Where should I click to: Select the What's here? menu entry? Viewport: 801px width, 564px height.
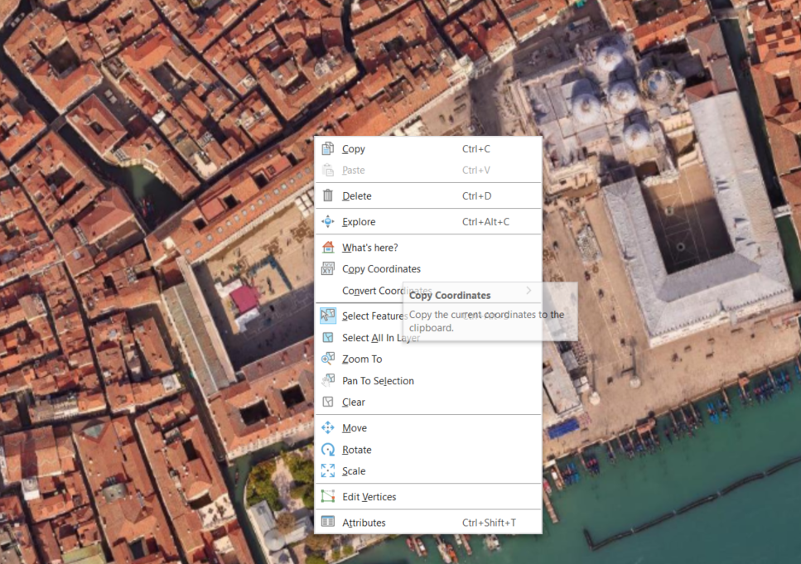pyautogui.click(x=428, y=248)
